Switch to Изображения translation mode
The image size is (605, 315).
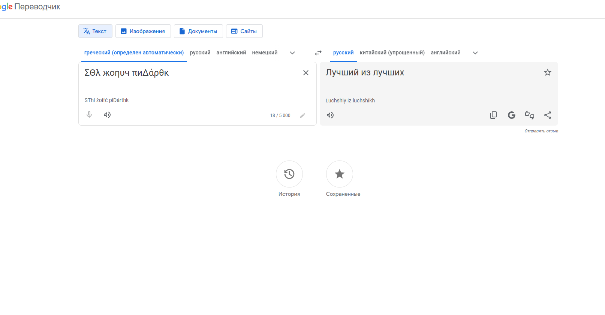[143, 31]
